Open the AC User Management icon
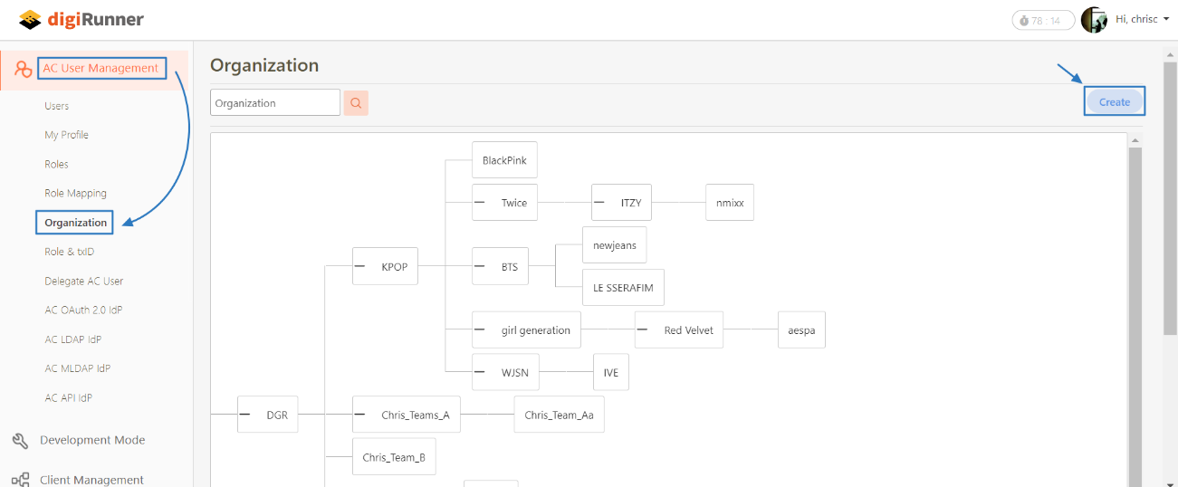The height and width of the screenshot is (487, 1178). (x=23, y=69)
